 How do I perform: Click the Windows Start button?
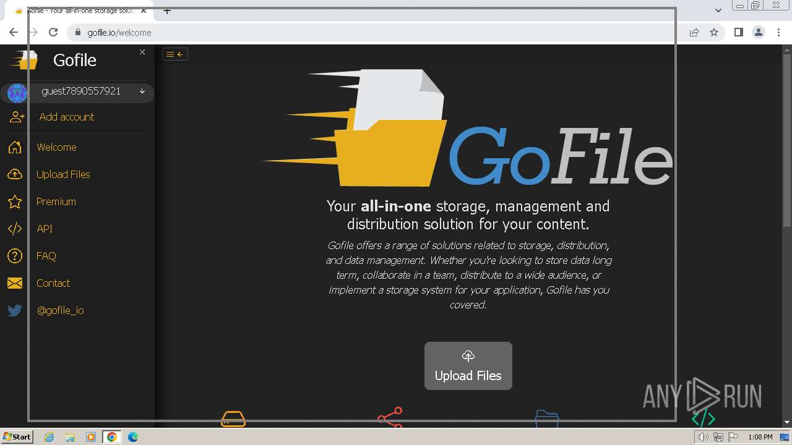pyautogui.click(x=17, y=437)
